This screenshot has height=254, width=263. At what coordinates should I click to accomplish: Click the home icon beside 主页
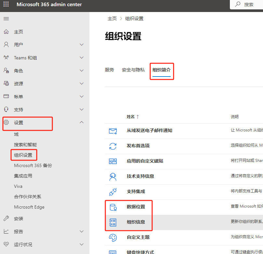click(6, 31)
